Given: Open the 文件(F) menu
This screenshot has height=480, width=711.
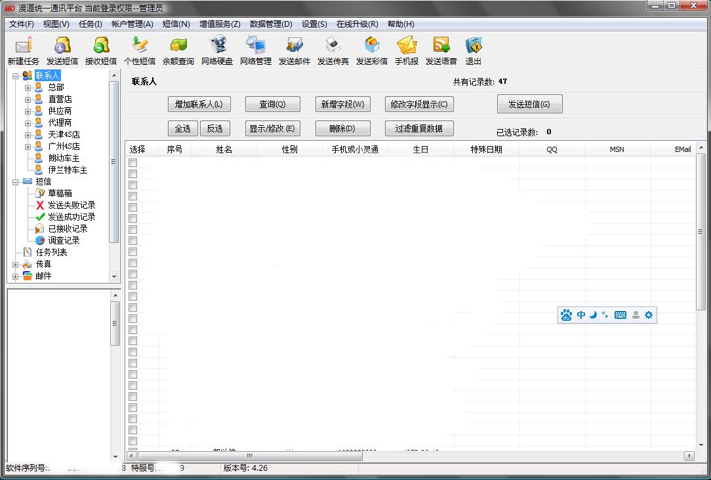Looking at the screenshot, I should tap(21, 24).
